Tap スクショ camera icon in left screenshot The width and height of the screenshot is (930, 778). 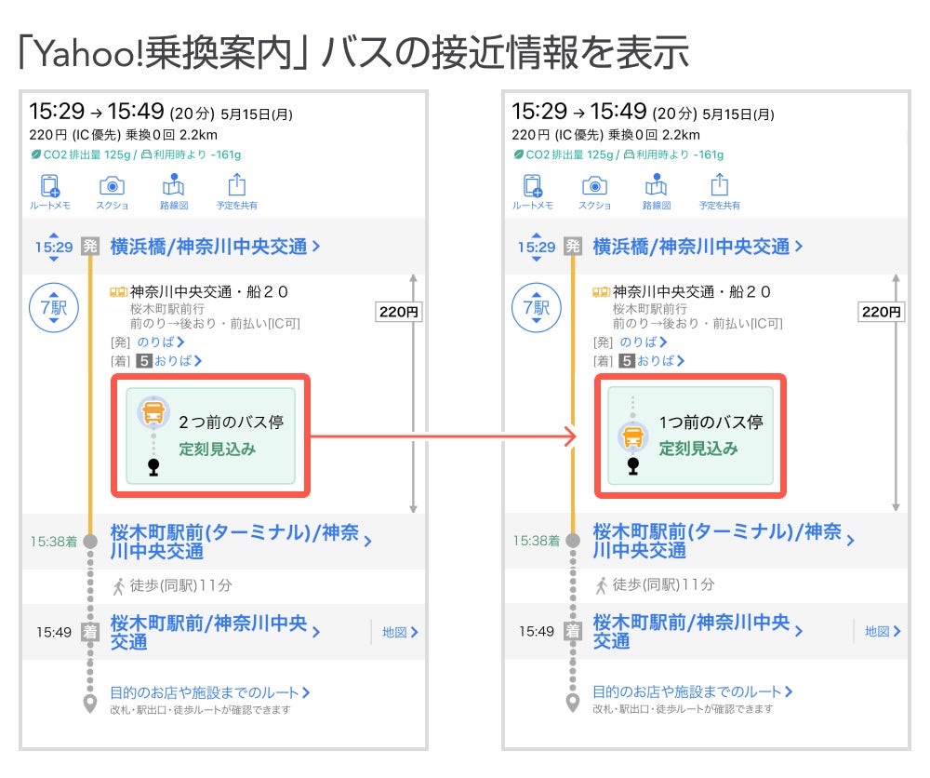113,186
